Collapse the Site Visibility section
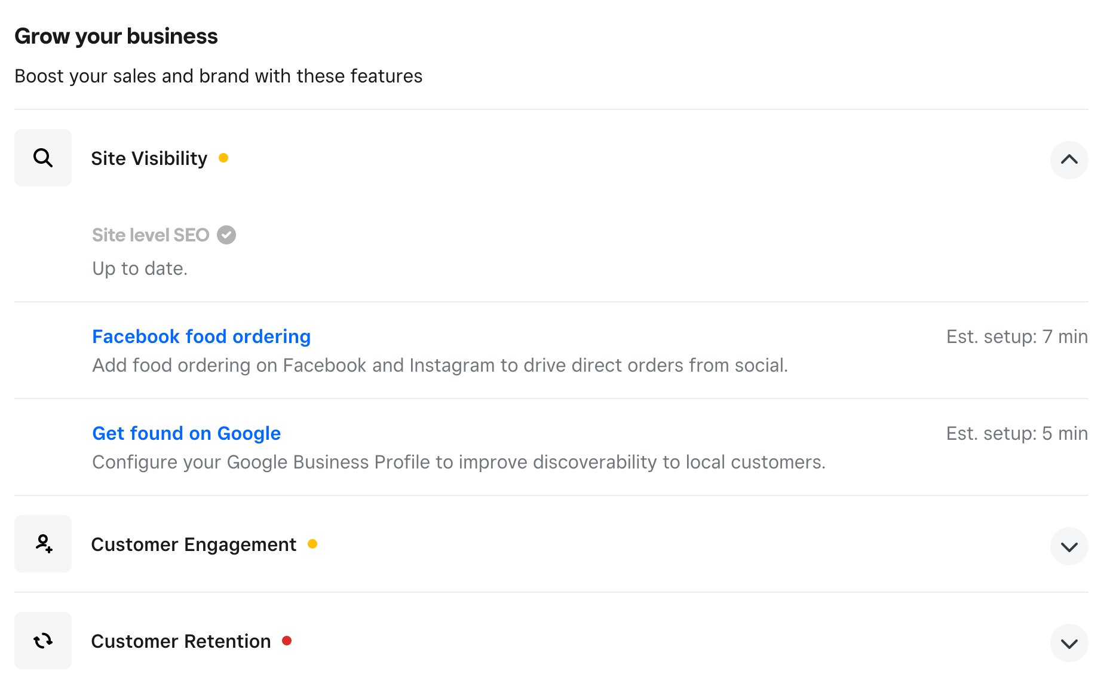 (x=1069, y=160)
